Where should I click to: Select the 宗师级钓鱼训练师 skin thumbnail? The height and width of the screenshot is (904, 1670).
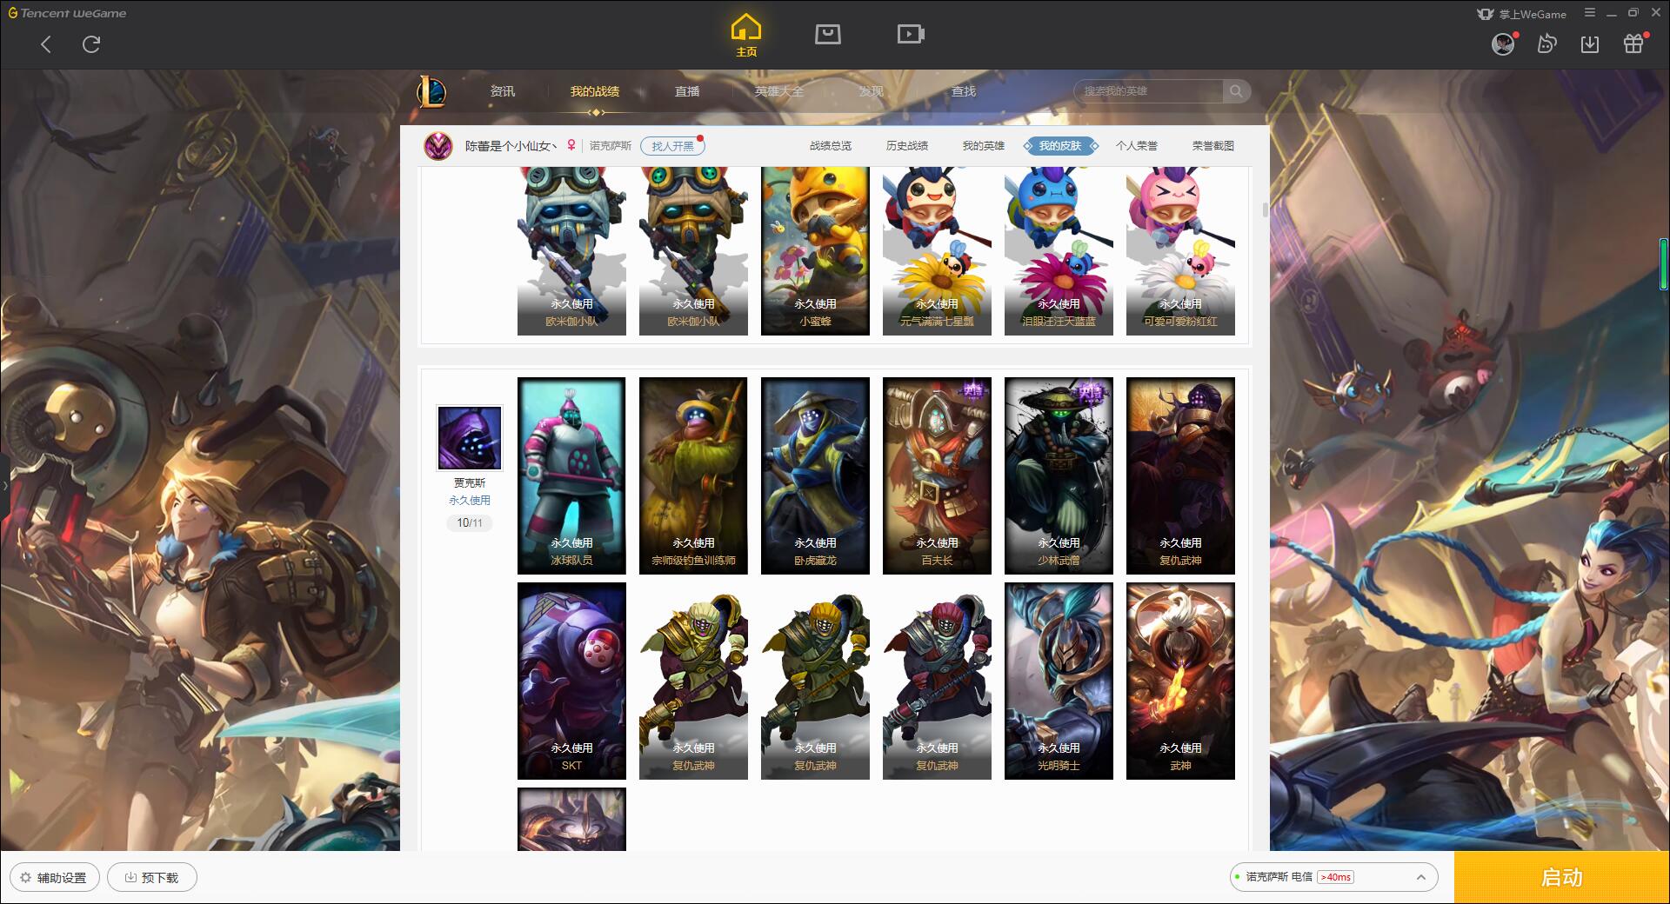coord(693,475)
